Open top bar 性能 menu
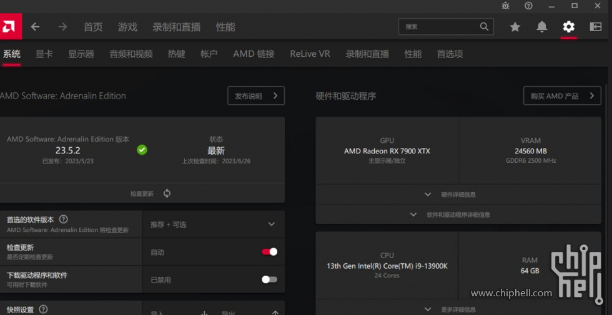Screen dimensions: 612x315 tap(225, 27)
